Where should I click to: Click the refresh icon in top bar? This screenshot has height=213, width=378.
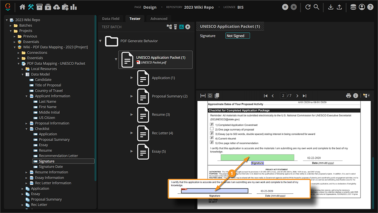click(308, 7)
